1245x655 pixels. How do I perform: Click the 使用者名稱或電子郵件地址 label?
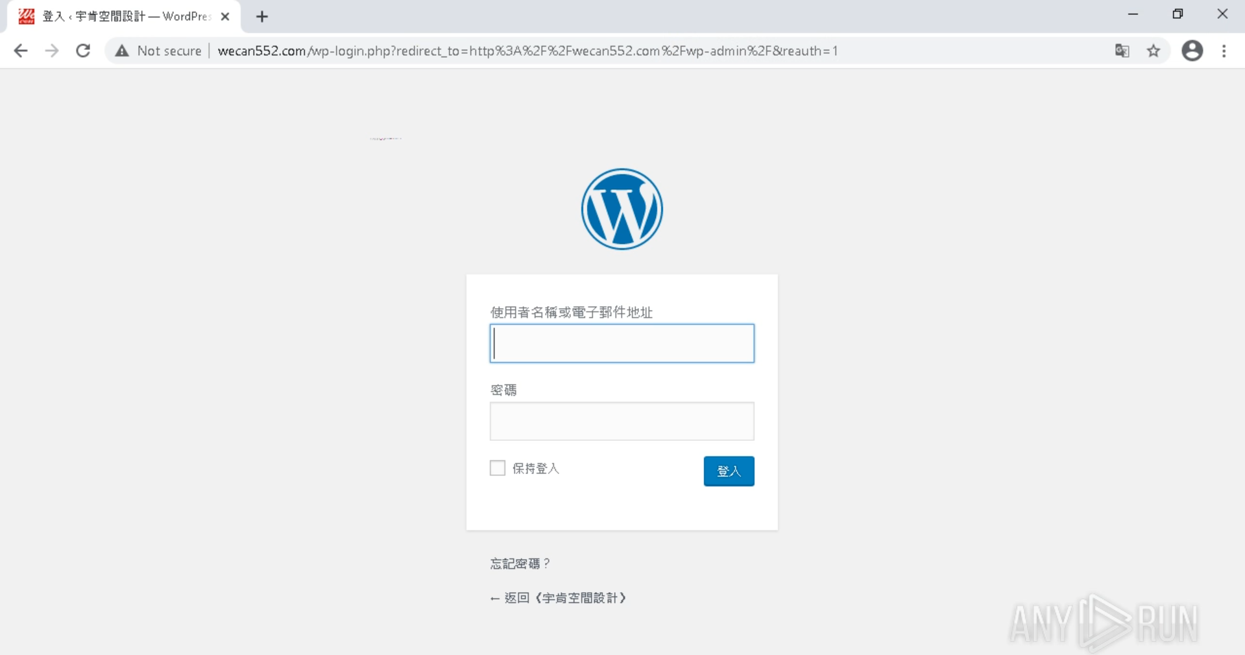572,312
